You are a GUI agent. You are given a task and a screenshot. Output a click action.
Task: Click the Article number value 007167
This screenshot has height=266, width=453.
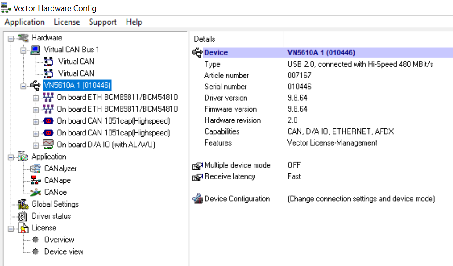click(299, 75)
